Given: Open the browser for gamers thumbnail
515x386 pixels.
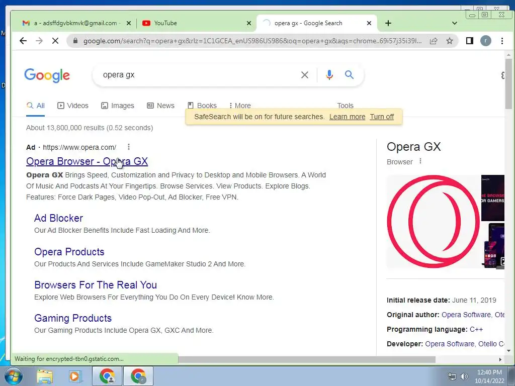Looking at the screenshot, I should (493, 198).
